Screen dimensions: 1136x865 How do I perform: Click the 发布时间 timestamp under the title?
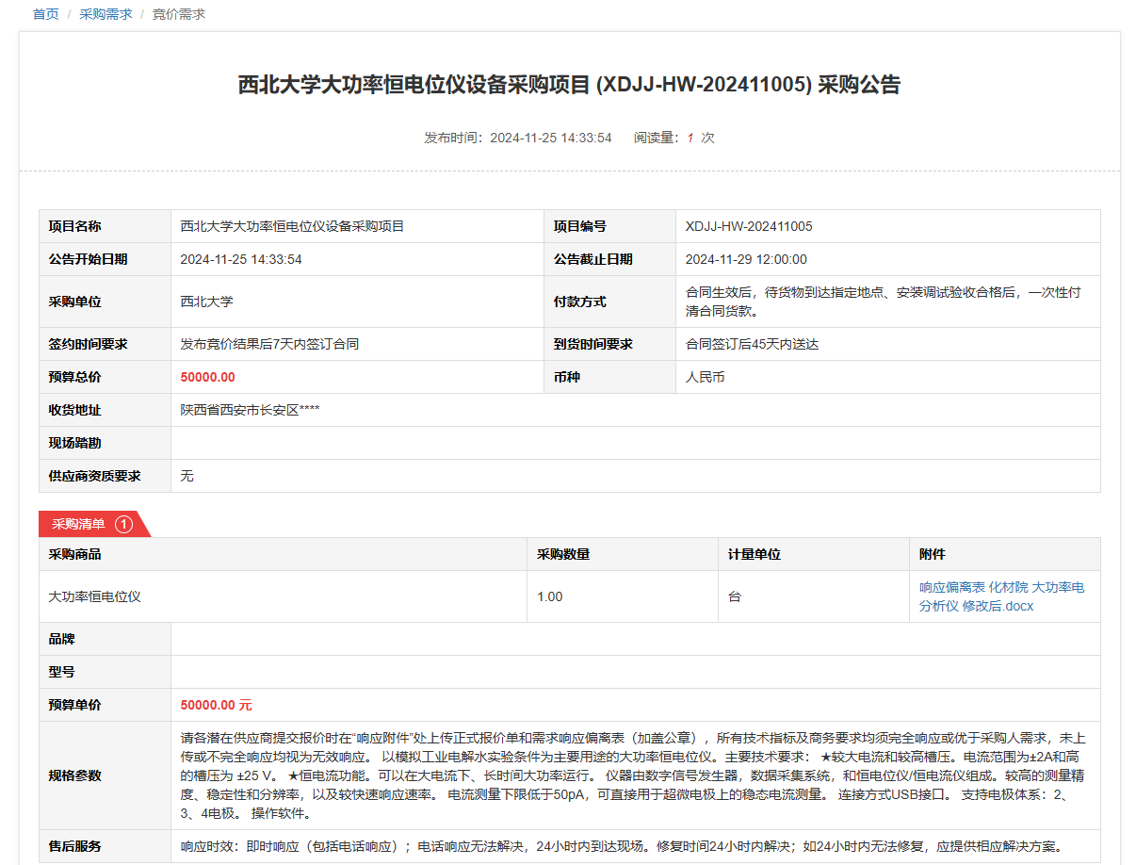pyautogui.click(x=517, y=138)
